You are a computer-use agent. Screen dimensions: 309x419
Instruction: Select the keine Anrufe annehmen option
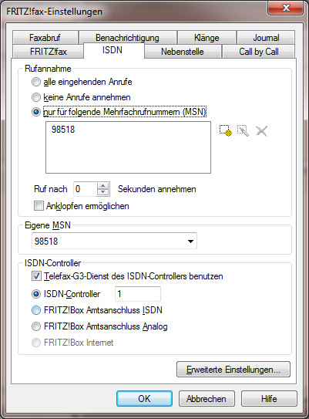tap(36, 97)
